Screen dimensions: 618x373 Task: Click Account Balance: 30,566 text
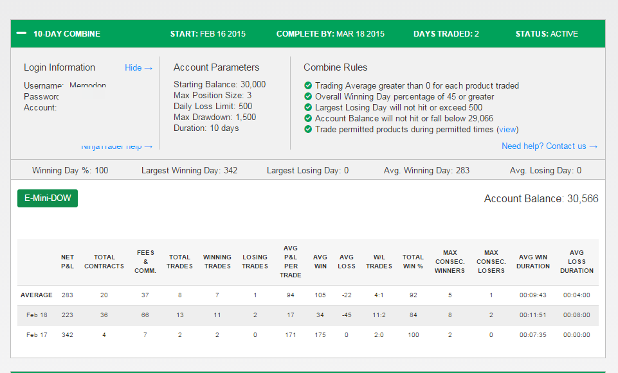click(x=541, y=198)
